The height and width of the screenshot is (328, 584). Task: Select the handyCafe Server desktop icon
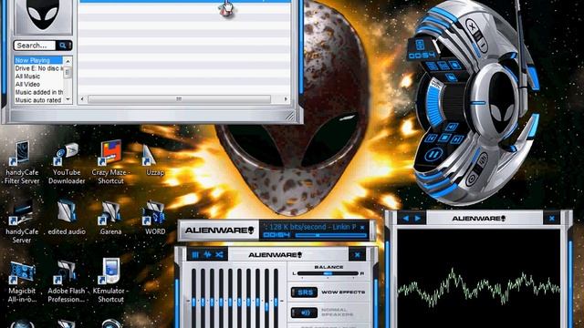pos(22,222)
